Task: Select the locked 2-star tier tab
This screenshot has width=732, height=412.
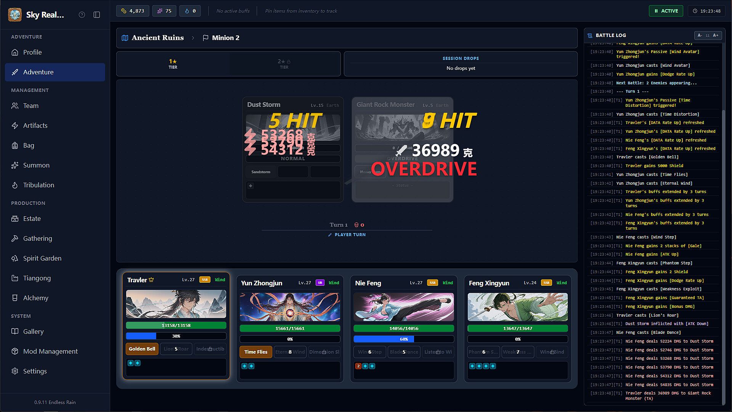Action: click(x=284, y=64)
